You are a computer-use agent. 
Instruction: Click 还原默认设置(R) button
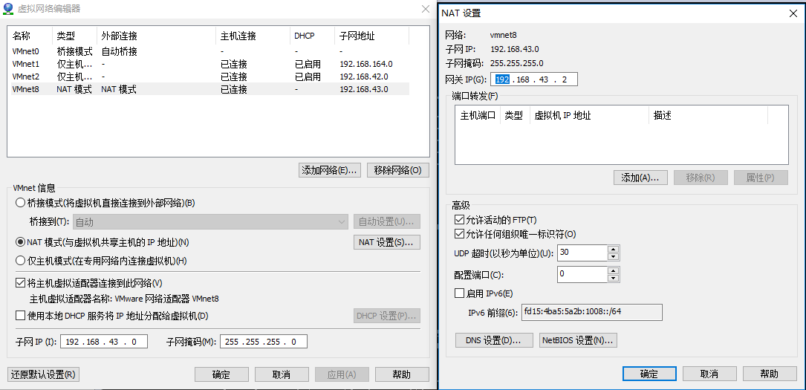coord(43,374)
